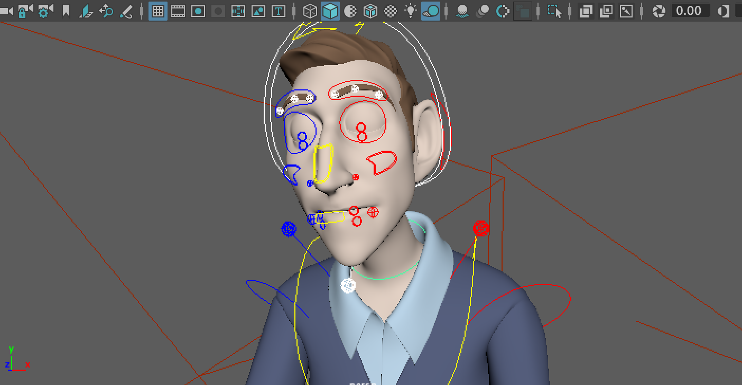The width and height of the screenshot is (742, 385).
Task: Toggle Use All Lights bulb icon
Action: pyautogui.click(x=411, y=11)
